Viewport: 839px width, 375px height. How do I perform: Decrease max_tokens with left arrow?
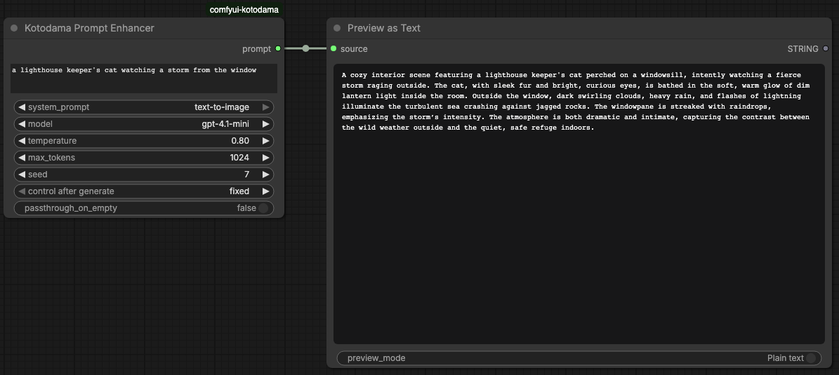21,158
